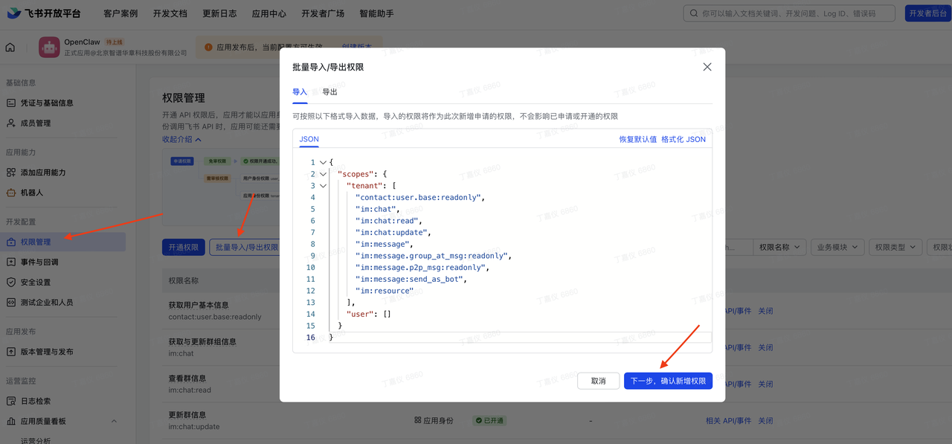Open 凭证与基础信息 in the sidebar
This screenshot has height=444, width=952.
point(47,103)
